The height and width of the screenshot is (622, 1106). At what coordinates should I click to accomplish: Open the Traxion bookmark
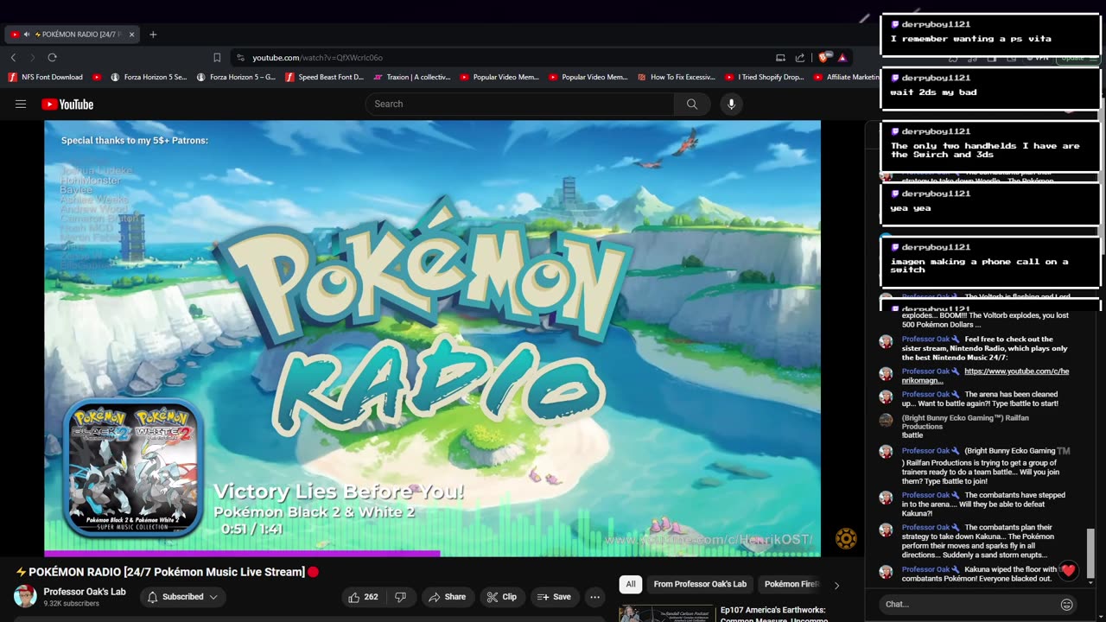(412, 77)
